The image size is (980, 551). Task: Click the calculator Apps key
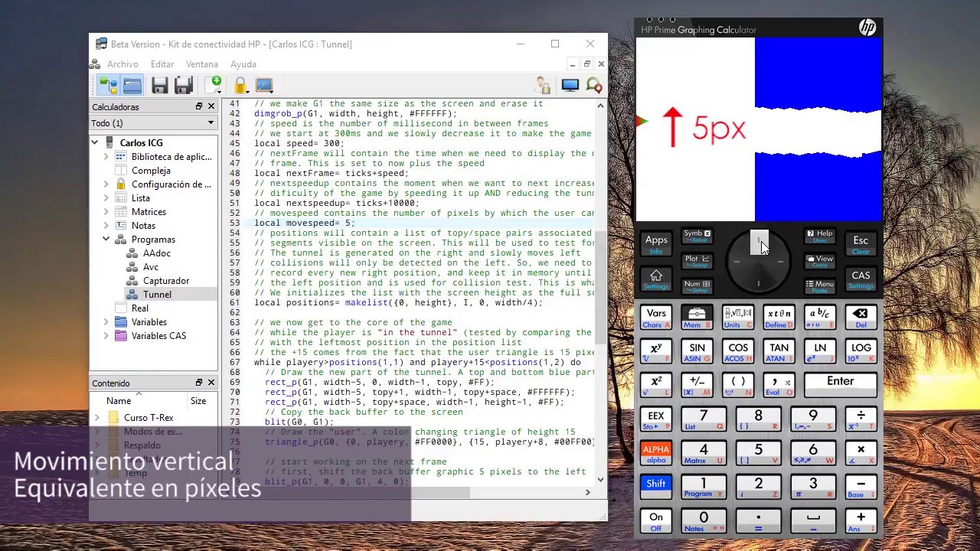tap(656, 244)
